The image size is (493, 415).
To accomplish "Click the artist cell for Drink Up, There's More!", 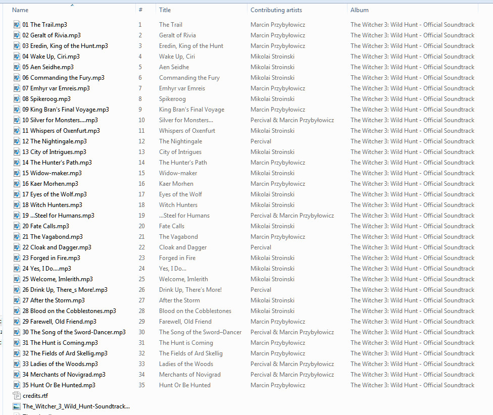I will (261, 290).
